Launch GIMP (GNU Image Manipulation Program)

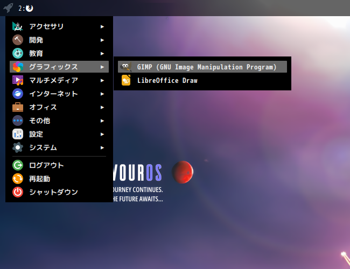(202, 67)
